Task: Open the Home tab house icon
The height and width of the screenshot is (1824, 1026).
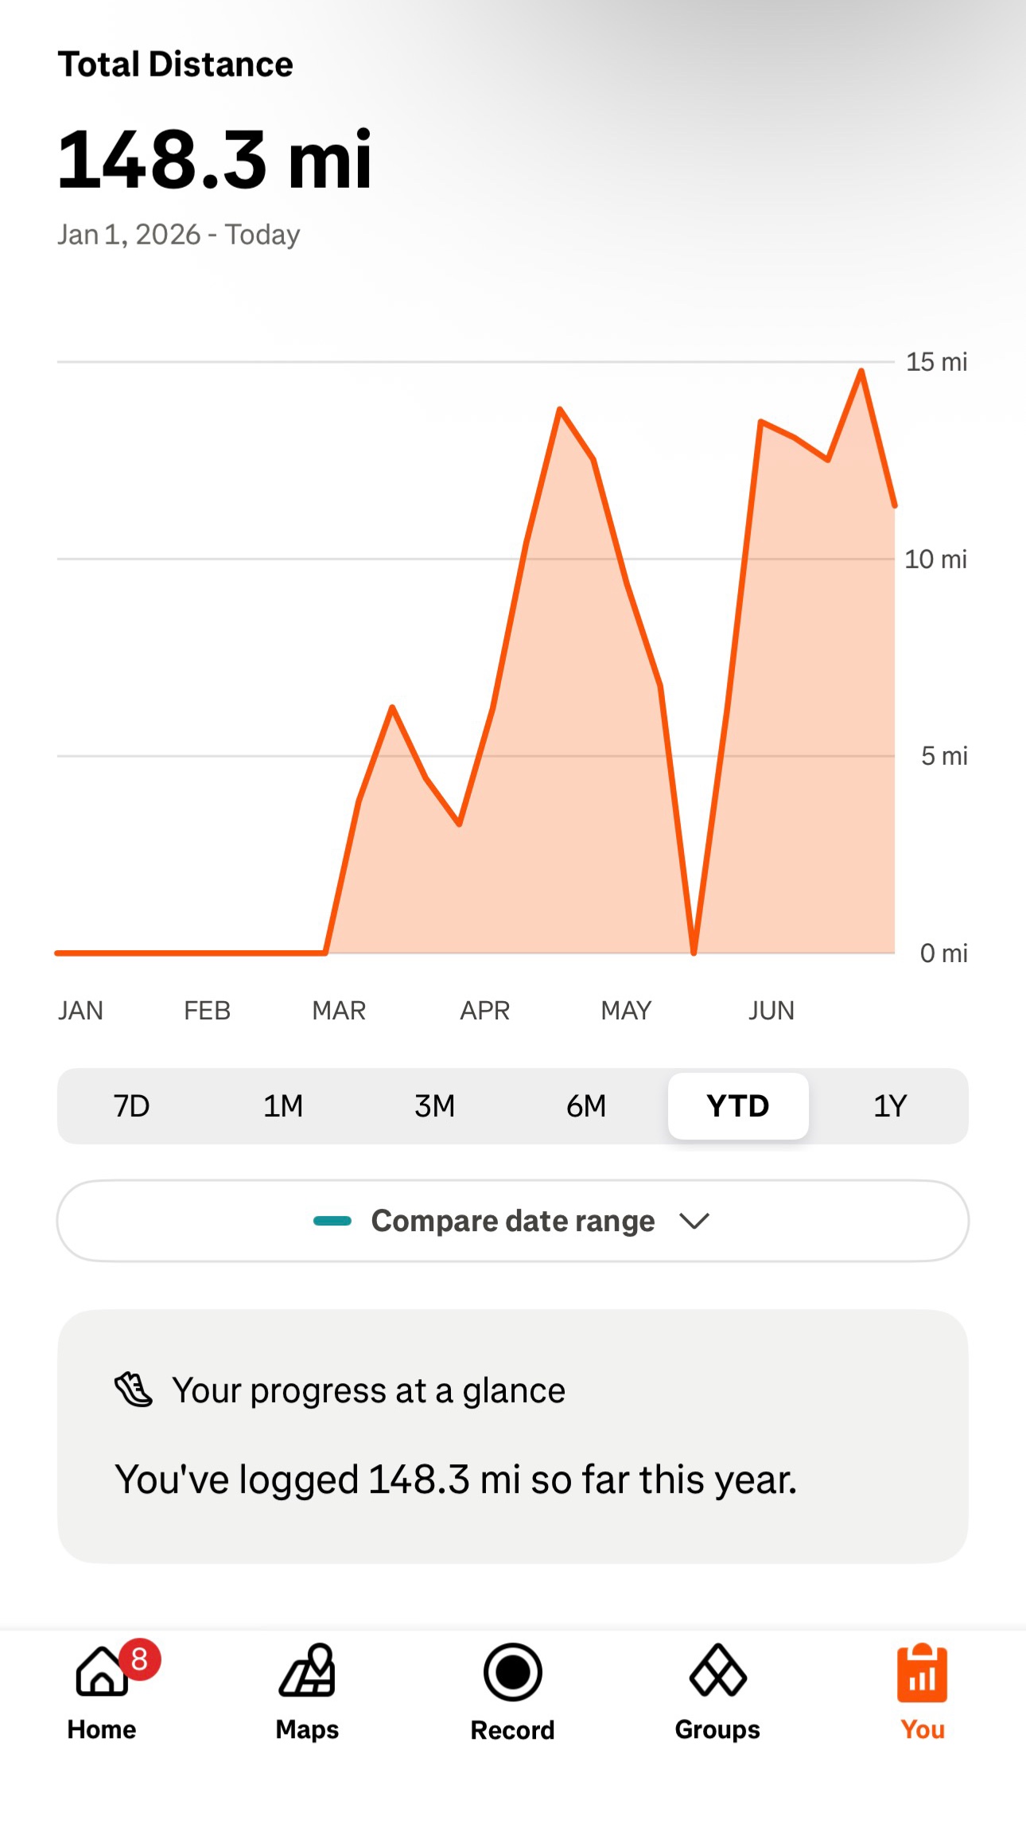Action: [102, 1671]
